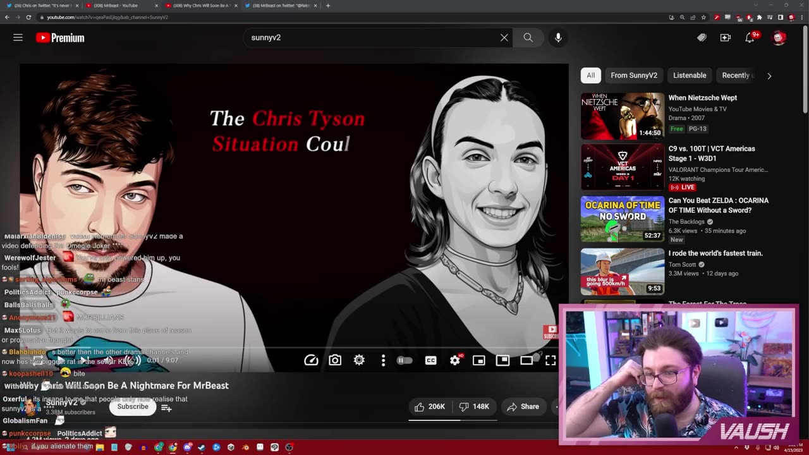The height and width of the screenshot is (455, 809).
Task: Start voice search with the microphone
Action: [558, 37]
